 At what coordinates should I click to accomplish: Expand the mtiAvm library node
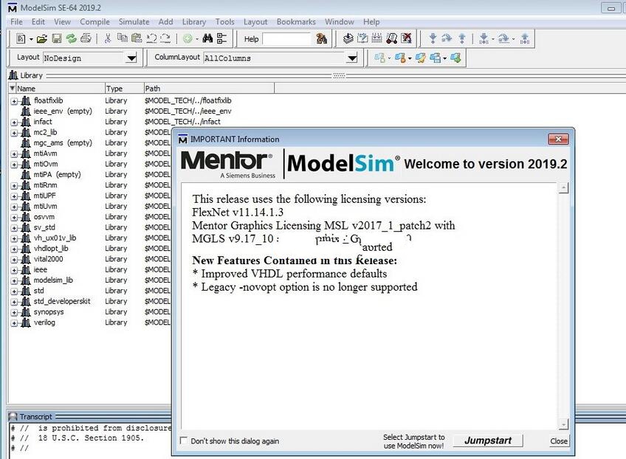coord(14,153)
